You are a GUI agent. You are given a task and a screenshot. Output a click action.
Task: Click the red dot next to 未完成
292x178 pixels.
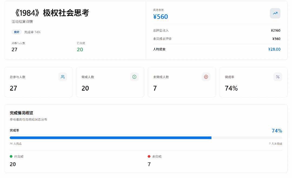149,156
